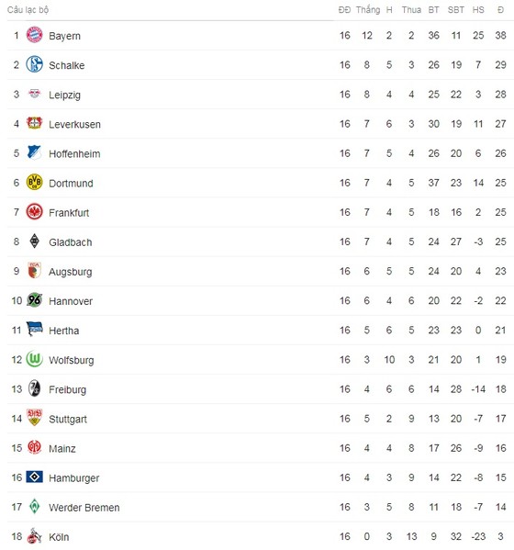Open the Werder Bremen green diamond logo

pyautogui.click(x=34, y=507)
